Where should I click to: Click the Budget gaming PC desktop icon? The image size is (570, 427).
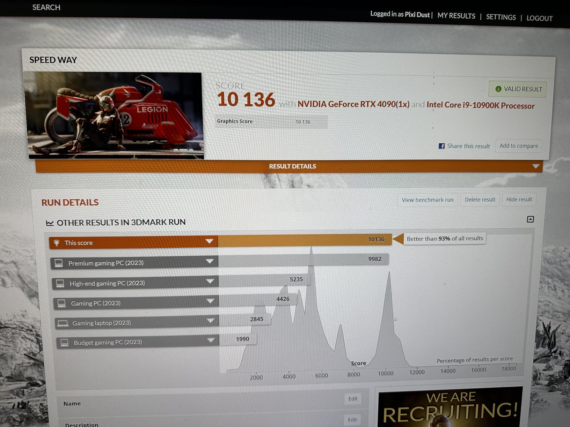[64, 343]
